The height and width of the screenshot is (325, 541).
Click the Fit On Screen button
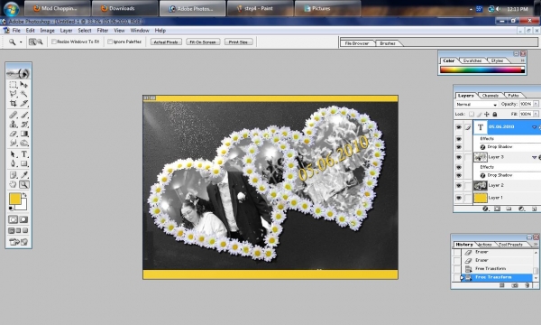[203, 42]
